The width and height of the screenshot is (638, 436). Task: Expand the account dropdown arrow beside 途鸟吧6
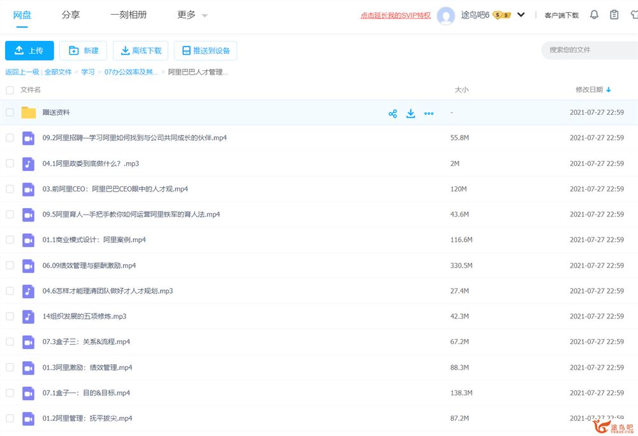[521, 15]
